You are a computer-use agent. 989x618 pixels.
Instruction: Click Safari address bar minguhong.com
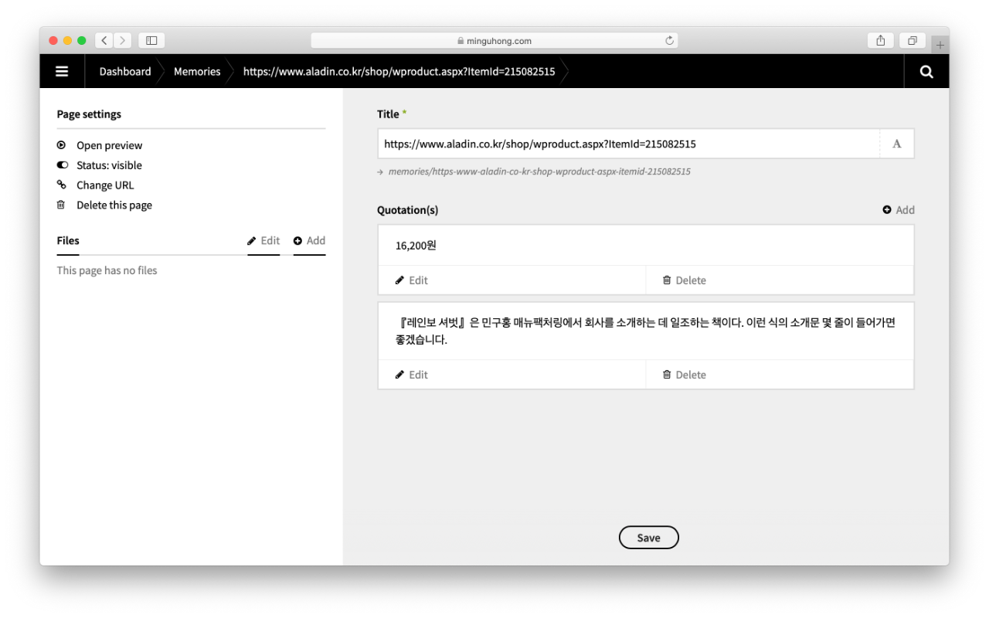coord(494,40)
